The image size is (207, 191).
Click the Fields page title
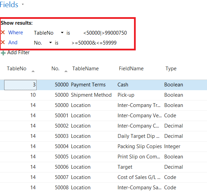(x=9, y=4)
